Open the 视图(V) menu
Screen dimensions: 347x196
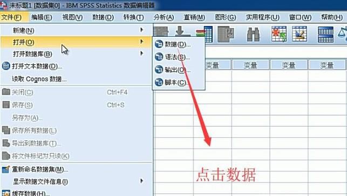(x=72, y=17)
